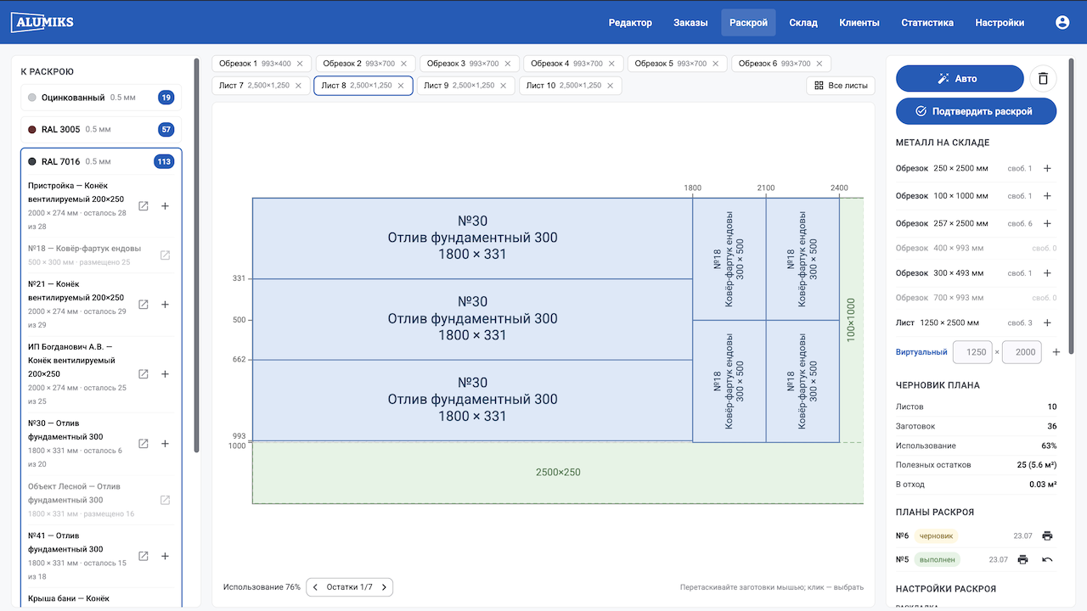Image resolution: width=1087 pixels, height=611 pixels.
Task: Focus the virtual sheet width field 1250
Action: [x=973, y=352]
